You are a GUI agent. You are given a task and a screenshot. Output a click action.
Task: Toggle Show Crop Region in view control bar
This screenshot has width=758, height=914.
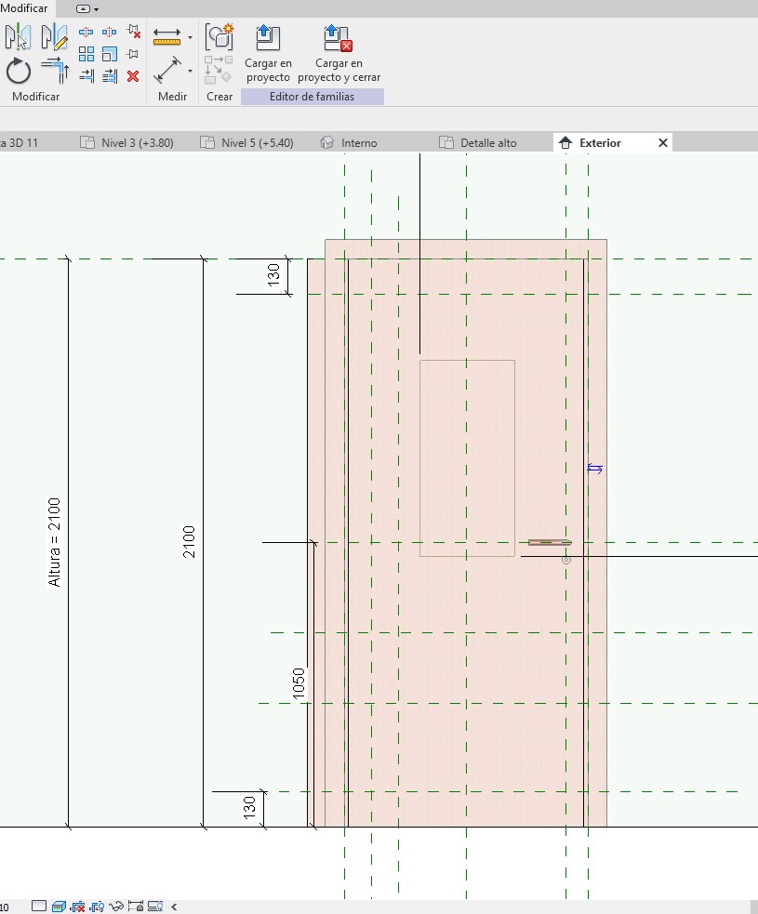155,906
